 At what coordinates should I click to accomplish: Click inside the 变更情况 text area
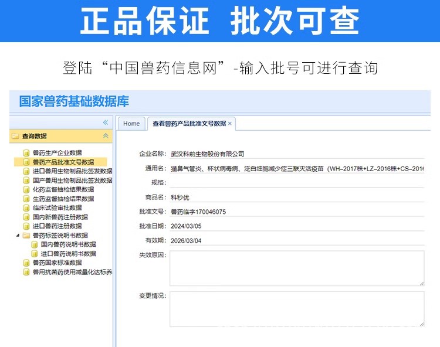click(x=297, y=309)
